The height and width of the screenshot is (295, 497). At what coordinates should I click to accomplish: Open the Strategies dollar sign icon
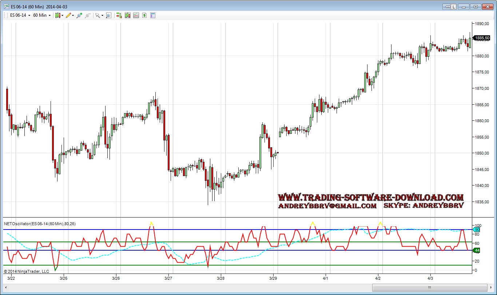[x=144, y=15]
